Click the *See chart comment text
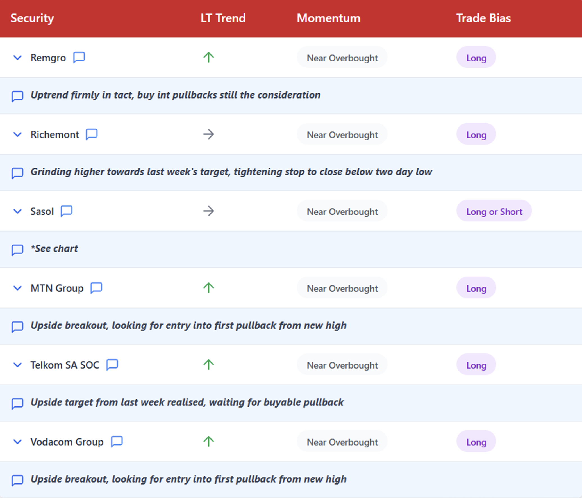The height and width of the screenshot is (498, 582). coord(55,249)
